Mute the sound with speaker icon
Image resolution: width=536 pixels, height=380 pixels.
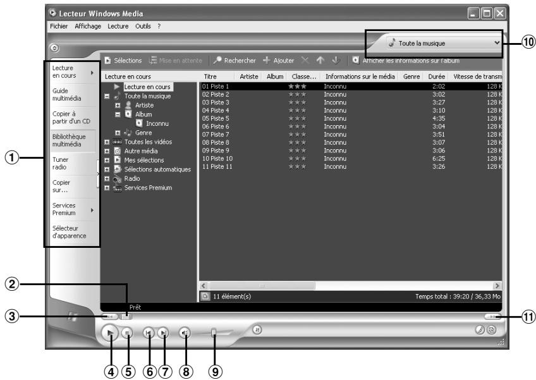[x=185, y=333]
